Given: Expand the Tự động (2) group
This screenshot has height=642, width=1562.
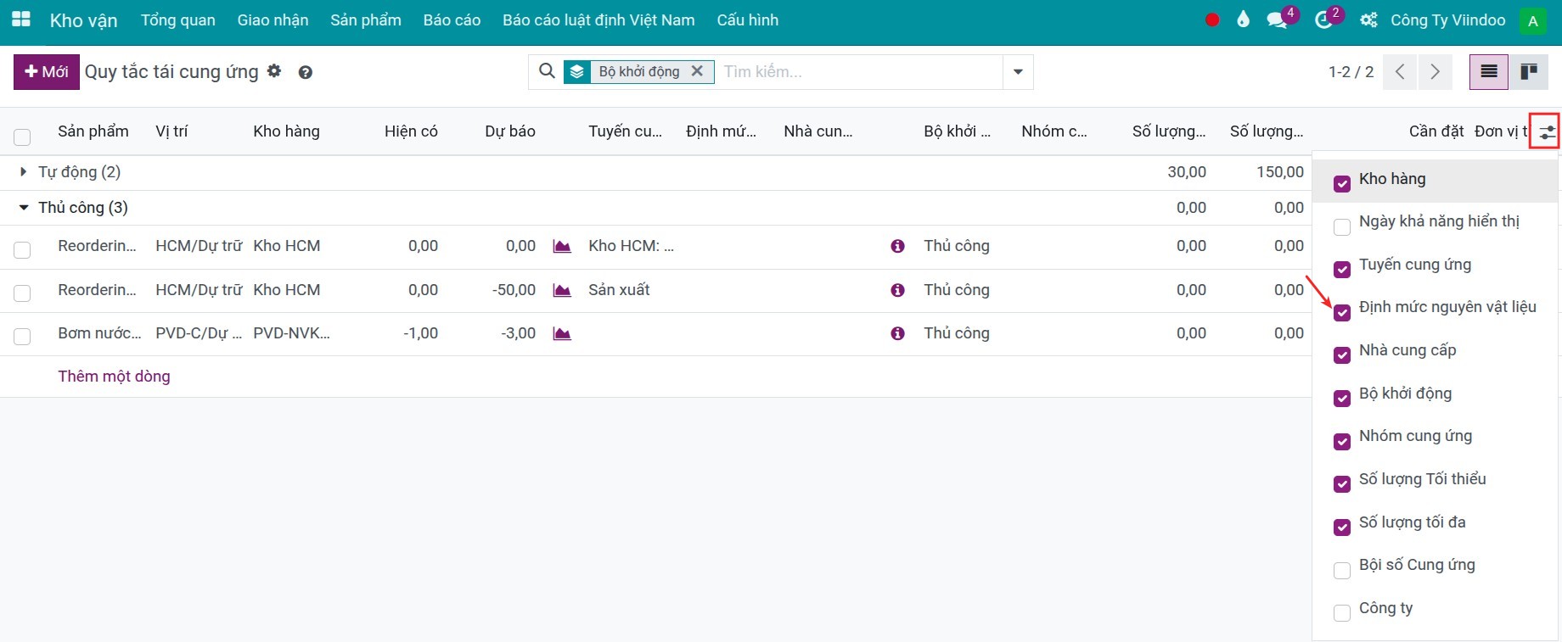Looking at the screenshot, I should pos(70,172).
